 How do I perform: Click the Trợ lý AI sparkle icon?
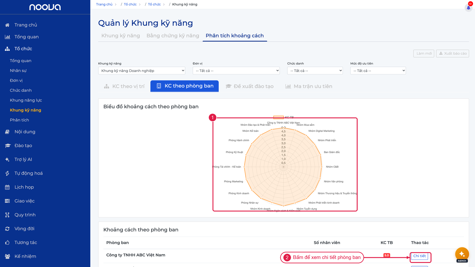[x=7, y=159]
